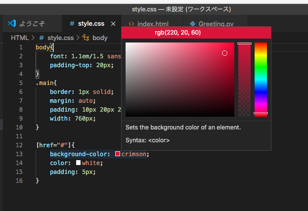The image size is (308, 211).
Task: Click the [href="#"] selector on line 12
Action: pyautogui.click(x=53, y=145)
